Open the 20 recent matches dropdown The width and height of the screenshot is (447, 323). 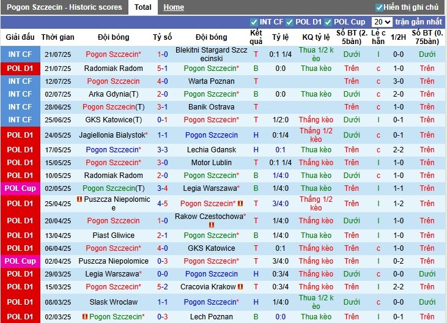click(382, 22)
